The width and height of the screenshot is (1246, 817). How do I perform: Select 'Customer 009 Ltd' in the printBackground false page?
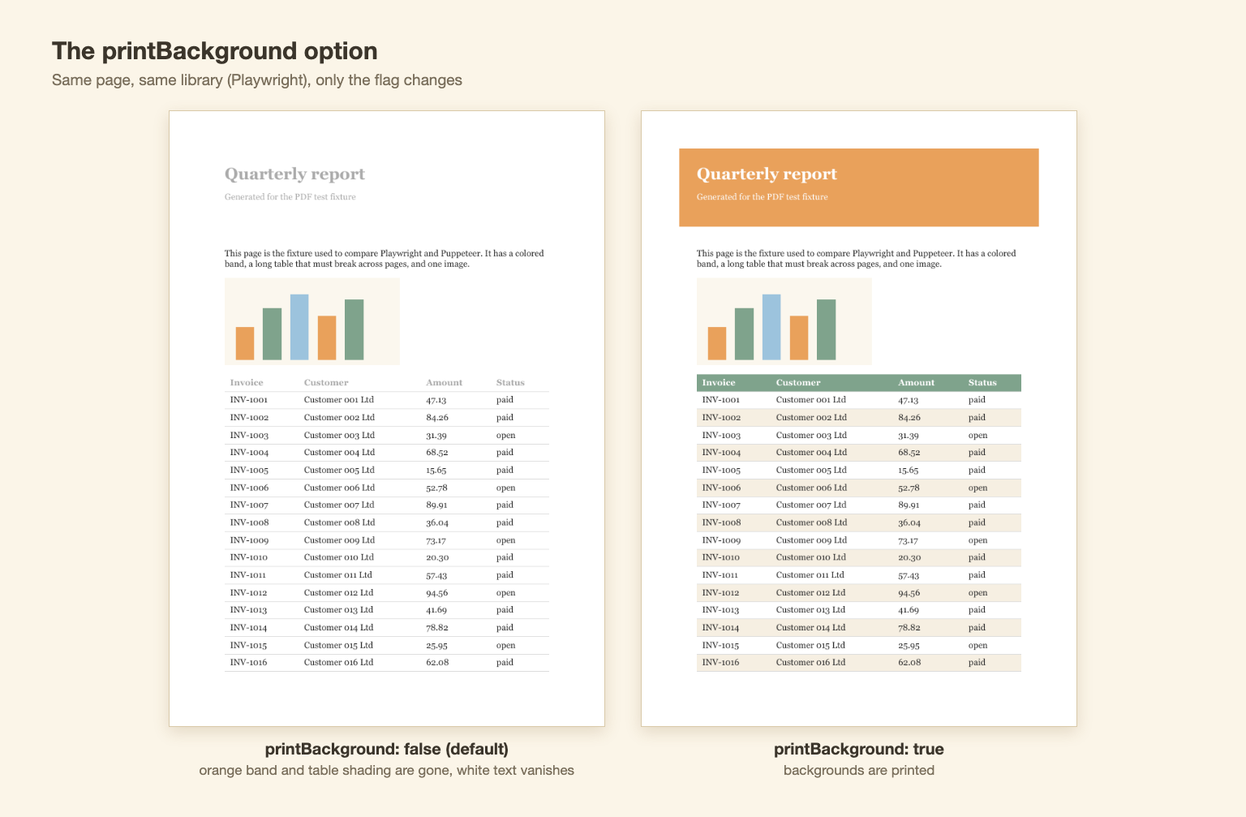tap(339, 540)
